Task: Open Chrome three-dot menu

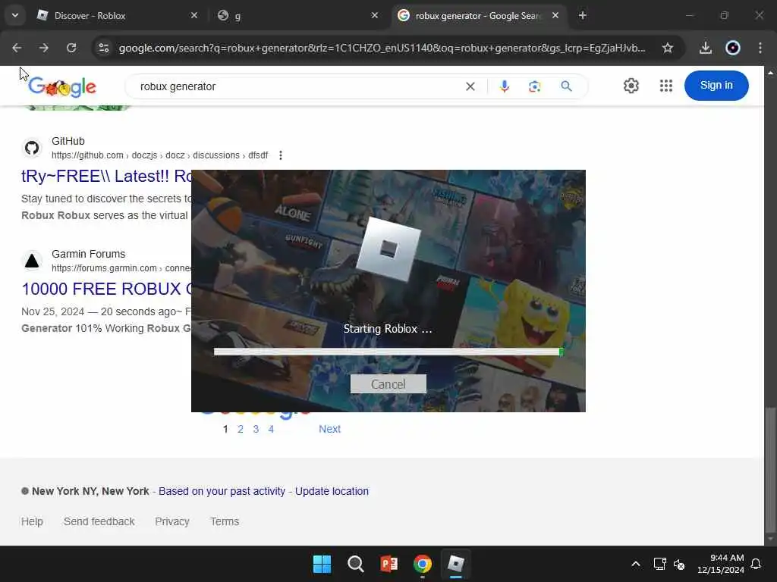Action: [x=760, y=48]
